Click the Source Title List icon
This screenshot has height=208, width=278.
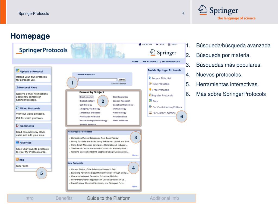[x=150, y=78]
